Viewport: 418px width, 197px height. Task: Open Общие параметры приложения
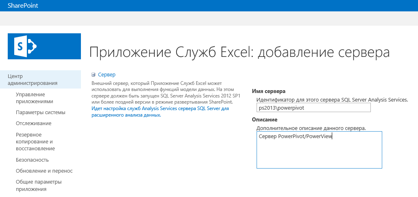tap(39, 186)
